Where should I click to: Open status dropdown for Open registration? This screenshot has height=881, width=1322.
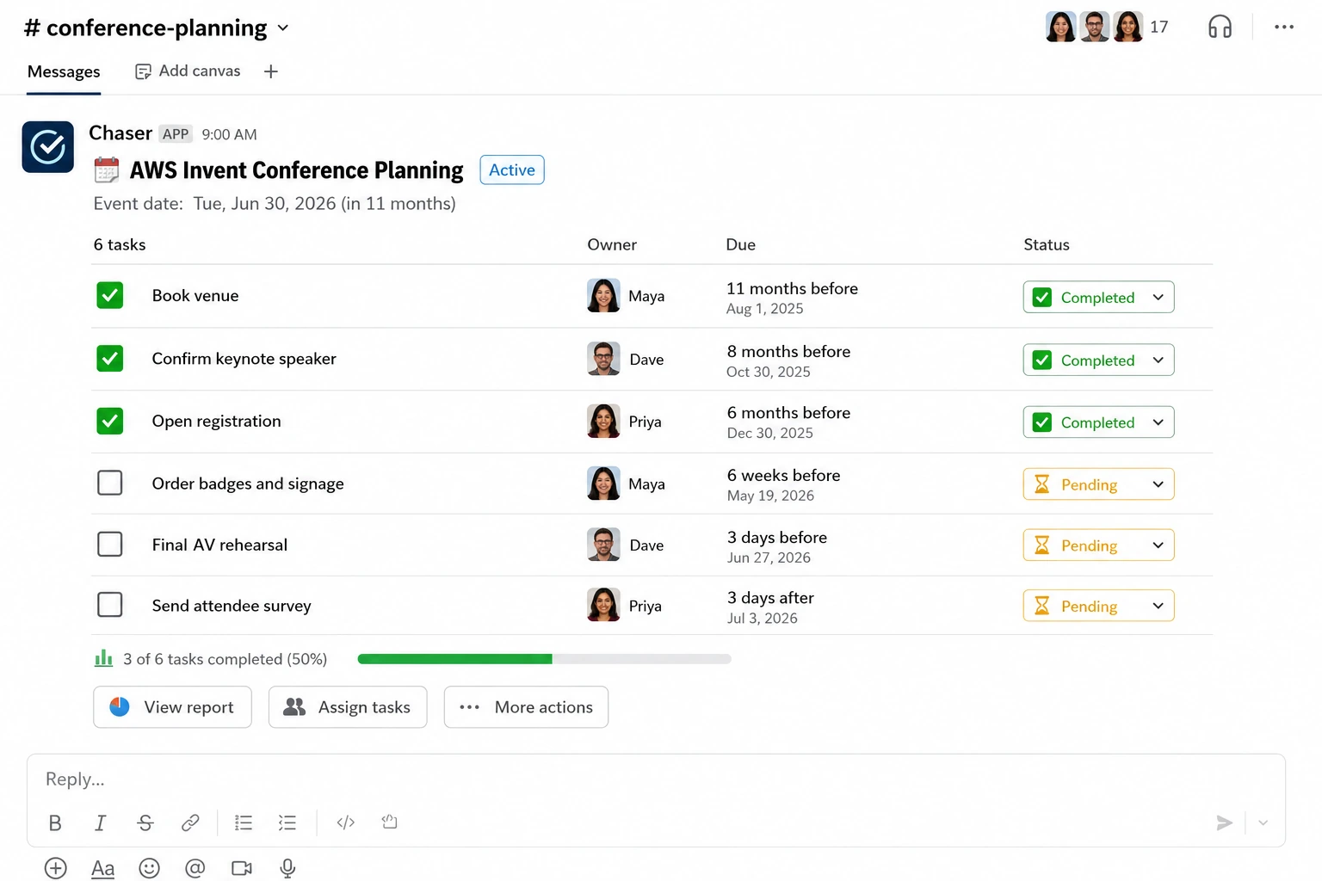click(1098, 422)
